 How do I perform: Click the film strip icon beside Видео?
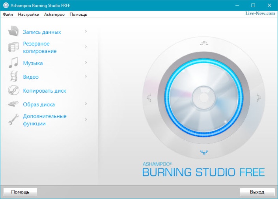coord(14,76)
